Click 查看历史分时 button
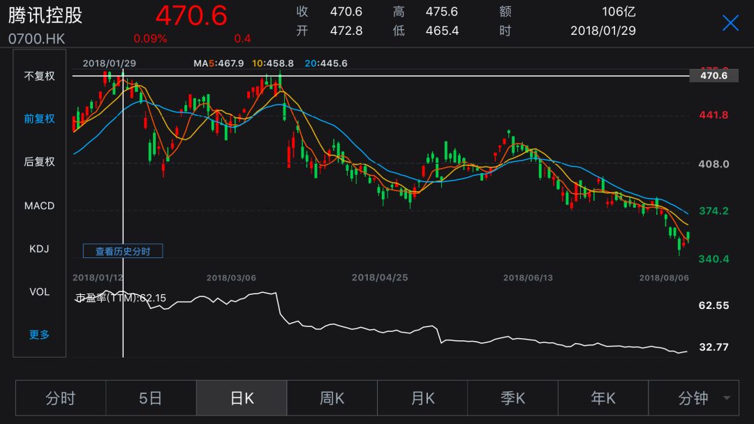 (x=123, y=251)
